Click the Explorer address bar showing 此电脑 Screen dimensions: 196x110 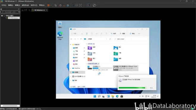(x=96, y=39)
